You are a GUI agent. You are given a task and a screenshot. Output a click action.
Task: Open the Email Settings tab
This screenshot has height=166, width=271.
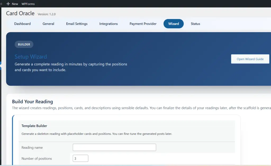(77, 24)
